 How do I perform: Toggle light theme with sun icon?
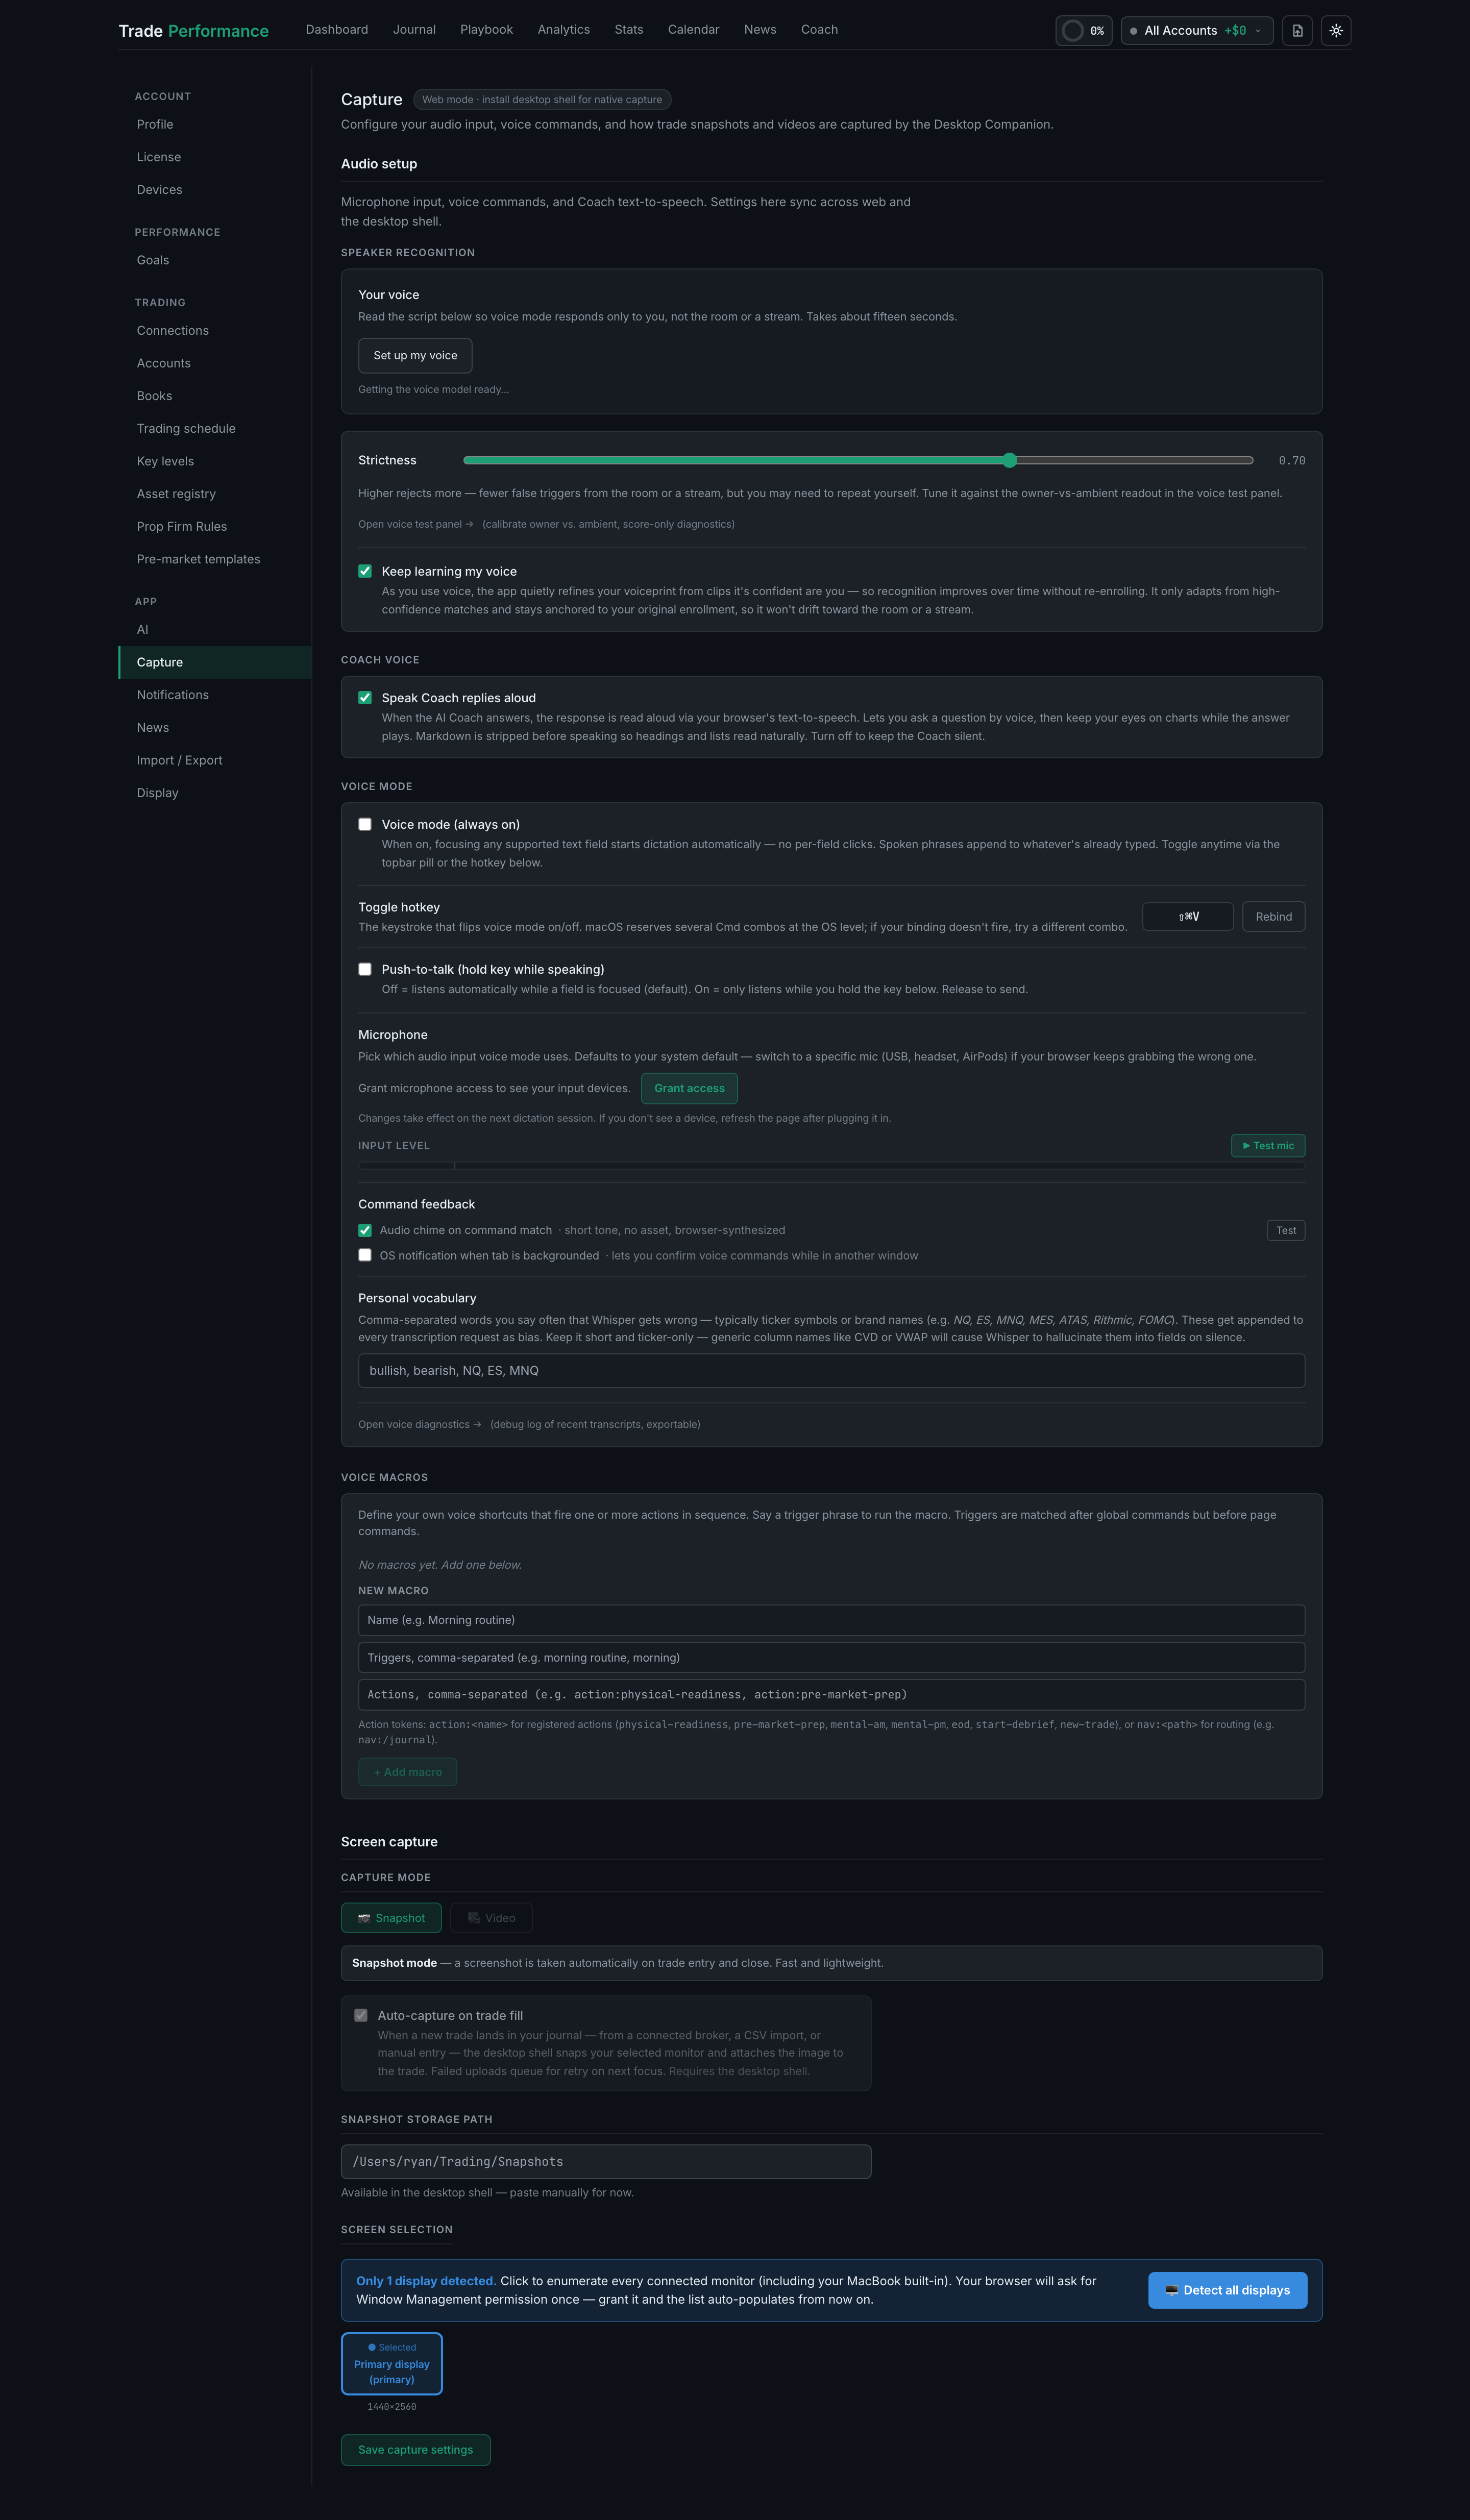click(x=1336, y=31)
